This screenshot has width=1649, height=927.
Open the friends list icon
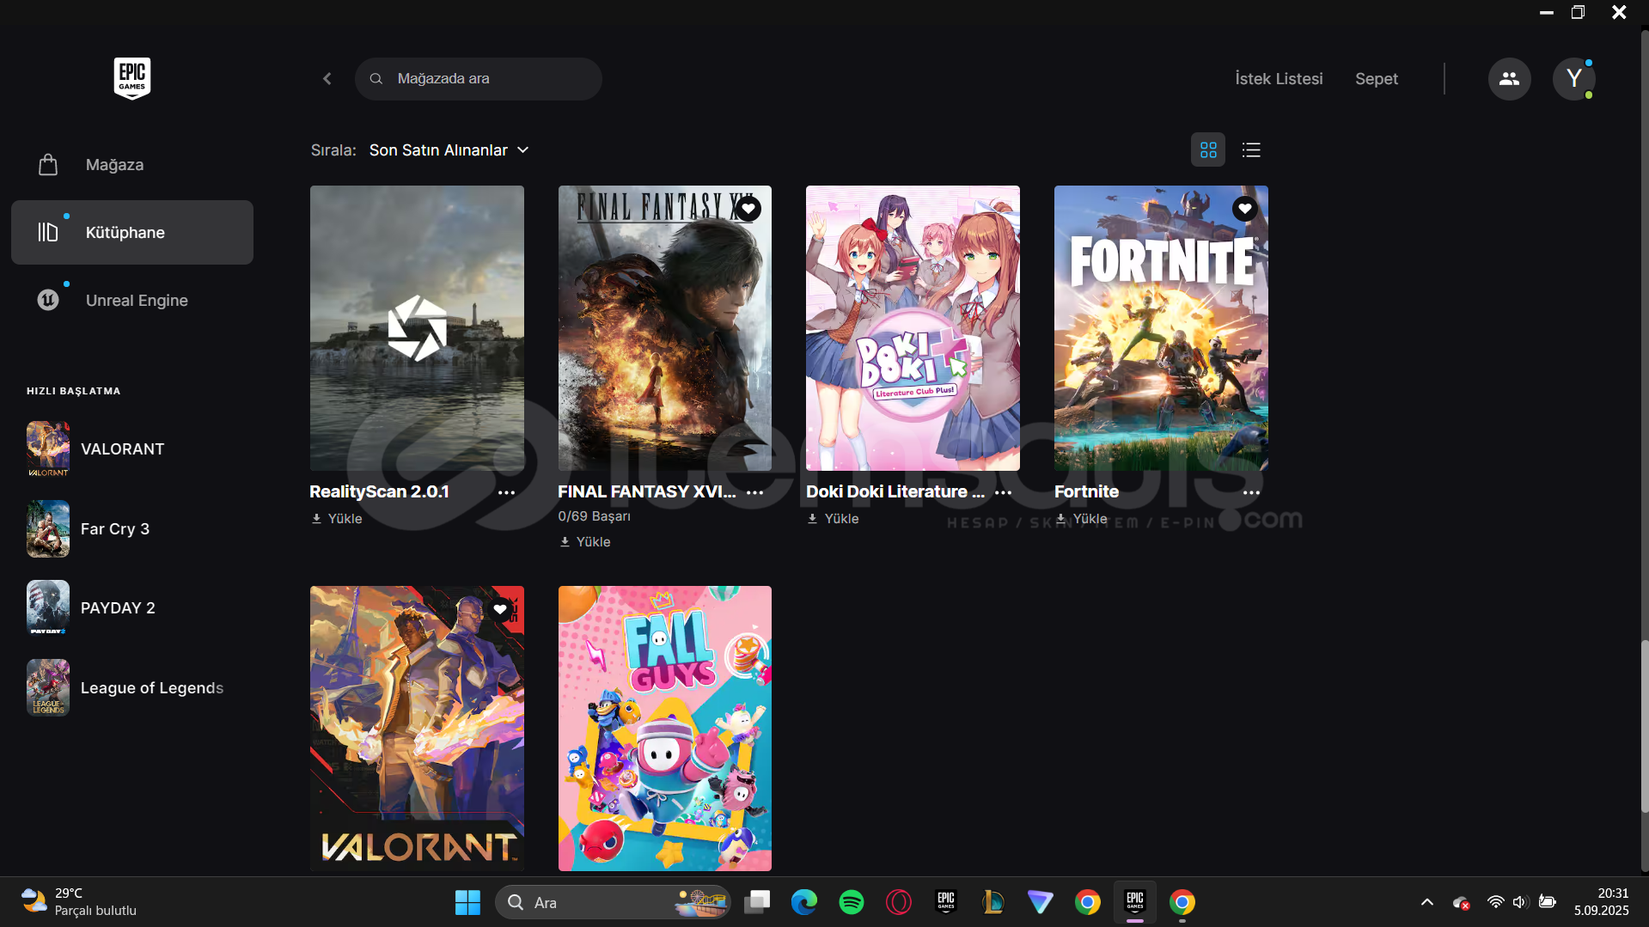(x=1509, y=79)
